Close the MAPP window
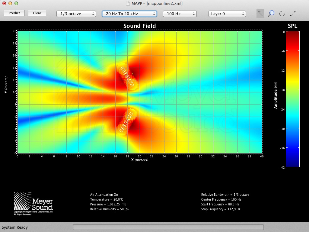The image size is (309, 232). (x=4, y=3)
